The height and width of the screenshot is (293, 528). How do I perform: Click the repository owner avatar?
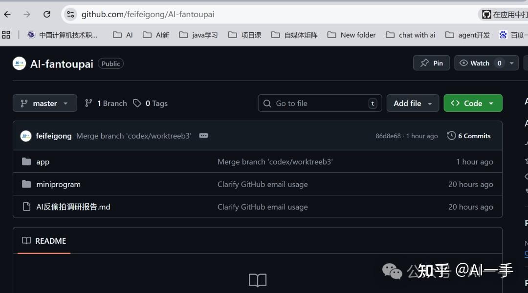pyautogui.click(x=19, y=63)
